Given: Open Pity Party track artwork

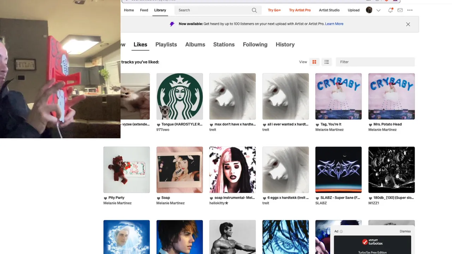Looking at the screenshot, I should (126, 170).
